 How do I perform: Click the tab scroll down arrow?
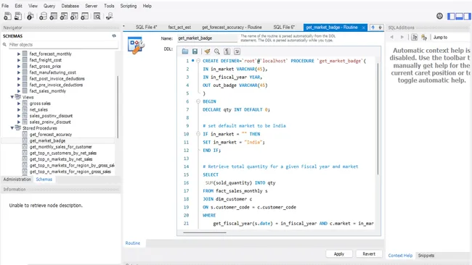381,28
